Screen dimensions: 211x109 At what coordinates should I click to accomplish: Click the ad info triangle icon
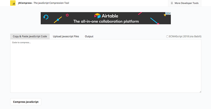(167, 14)
